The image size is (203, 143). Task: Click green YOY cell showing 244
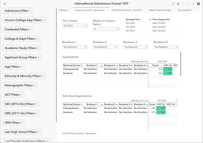coord(168,73)
